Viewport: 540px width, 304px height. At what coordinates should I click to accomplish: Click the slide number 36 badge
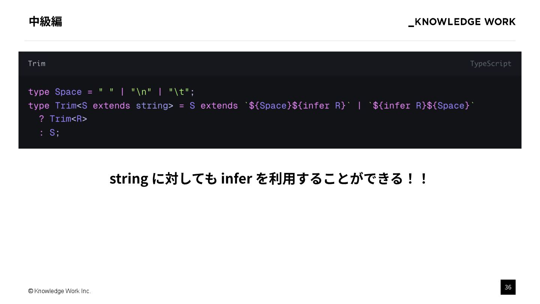[508, 287]
